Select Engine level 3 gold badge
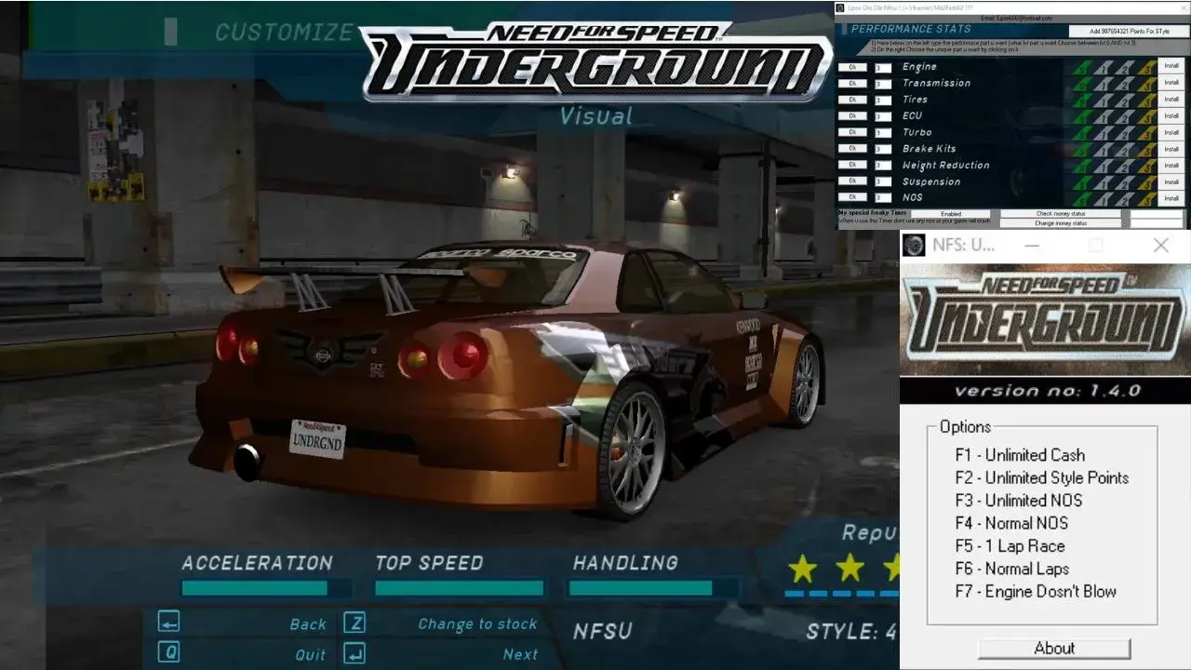Screen dimensions: 1191x670 (1147, 67)
